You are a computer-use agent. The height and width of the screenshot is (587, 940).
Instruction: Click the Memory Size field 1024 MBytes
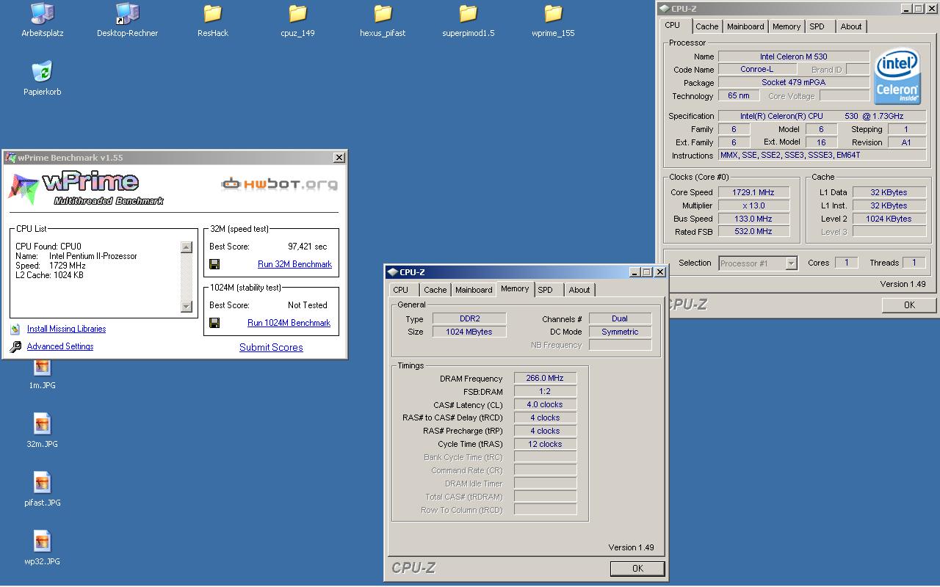click(x=469, y=332)
